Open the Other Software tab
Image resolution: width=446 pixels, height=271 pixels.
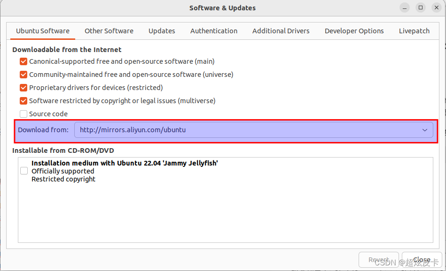109,31
